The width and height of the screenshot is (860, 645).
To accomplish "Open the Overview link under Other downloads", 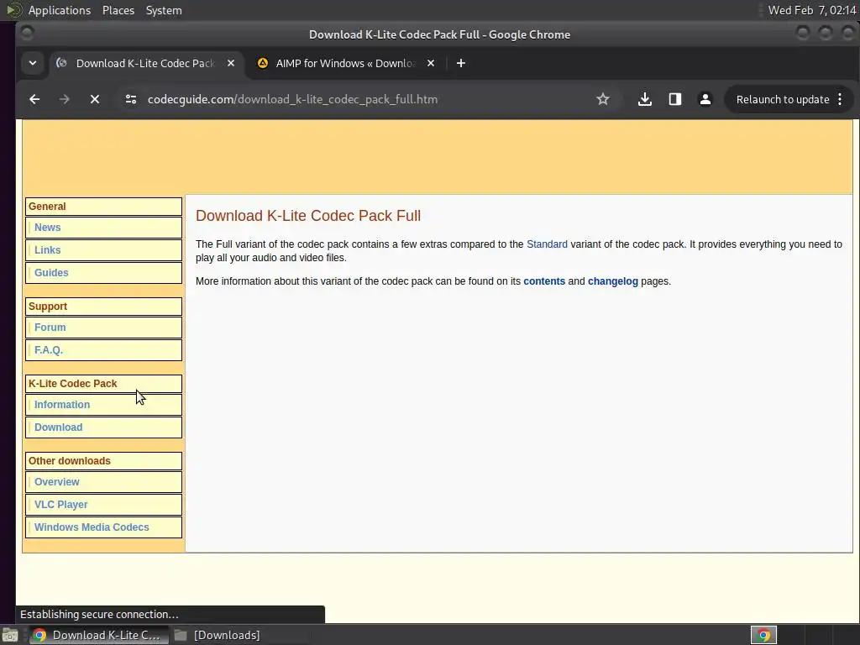I will (x=56, y=481).
